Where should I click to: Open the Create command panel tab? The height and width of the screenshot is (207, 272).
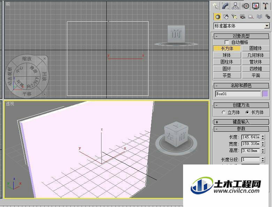pos(216,6)
